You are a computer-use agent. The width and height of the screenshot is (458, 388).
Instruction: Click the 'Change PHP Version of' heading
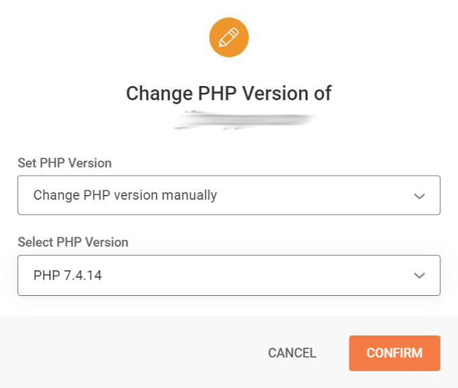(x=229, y=93)
